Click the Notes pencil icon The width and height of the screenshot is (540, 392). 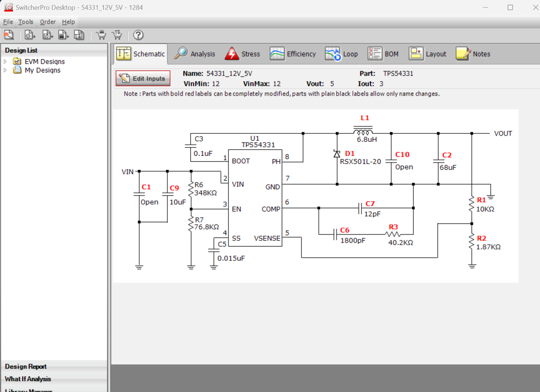click(463, 54)
